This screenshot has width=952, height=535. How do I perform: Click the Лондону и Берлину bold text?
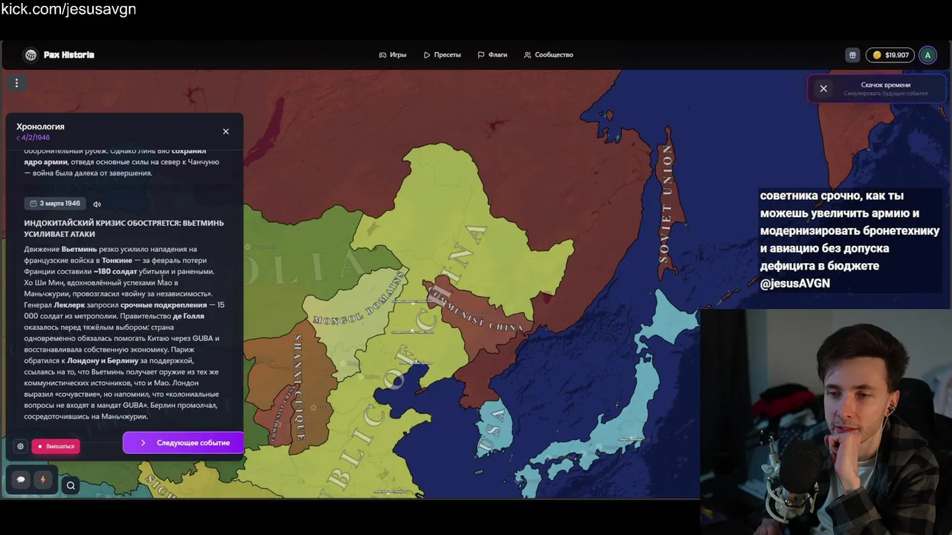pyautogui.click(x=103, y=360)
